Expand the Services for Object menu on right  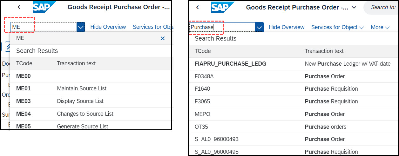pyautogui.click(x=337, y=28)
